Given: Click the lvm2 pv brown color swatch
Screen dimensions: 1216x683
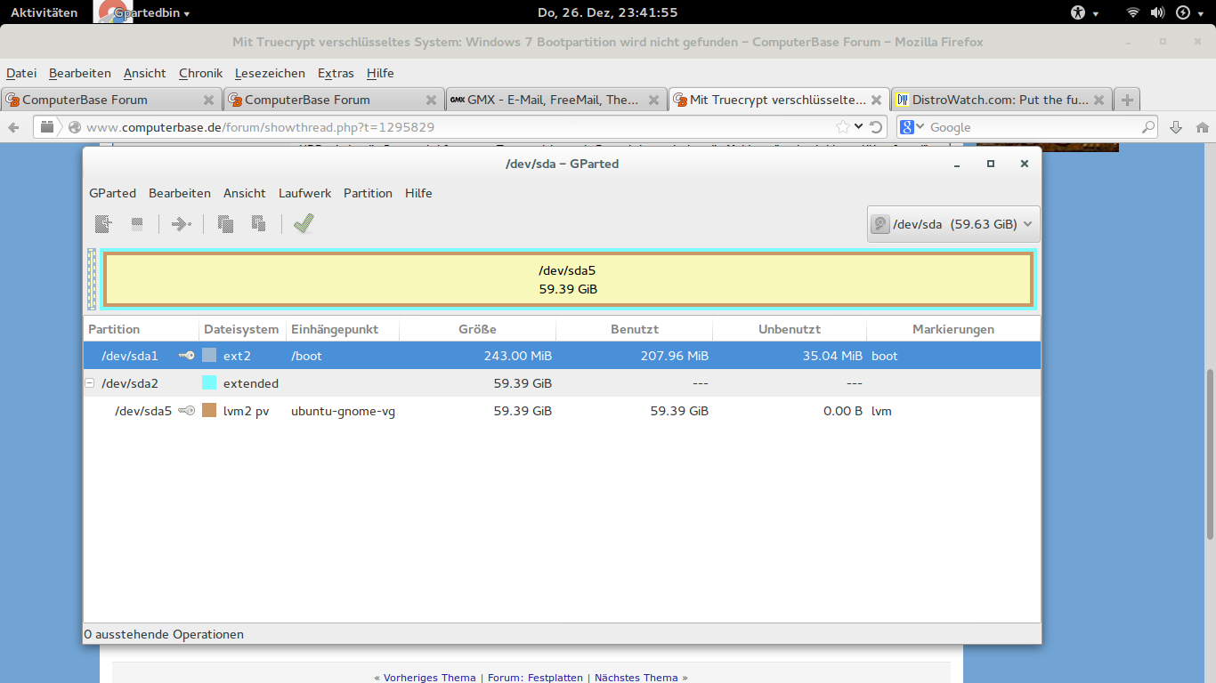Looking at the screenshot, I should pyautogui.click(x=209, y=411).
